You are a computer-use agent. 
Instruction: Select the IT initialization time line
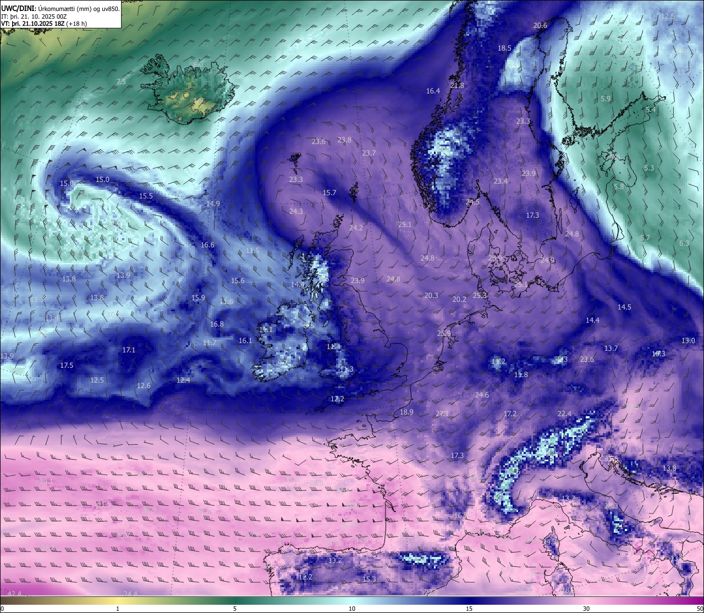pos(34,16)
